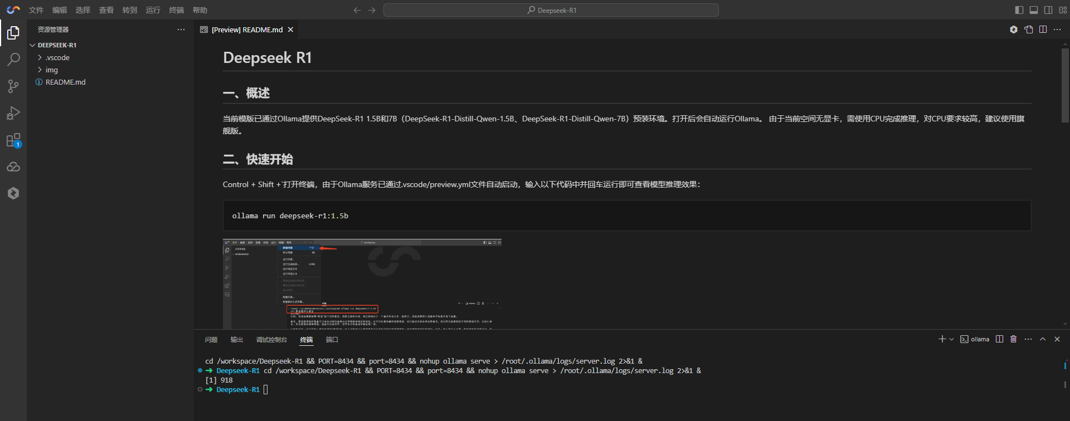Select the ollama terminal entry
This screenshot has height=421, width=1070.
point(975,339)
